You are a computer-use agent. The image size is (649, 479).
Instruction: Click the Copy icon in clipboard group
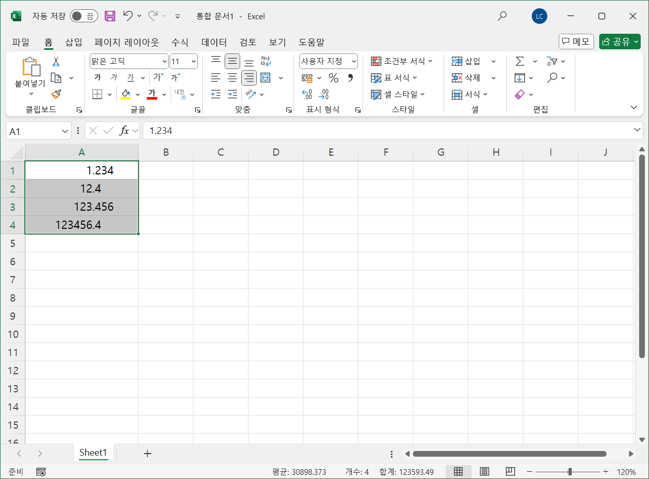56,78
